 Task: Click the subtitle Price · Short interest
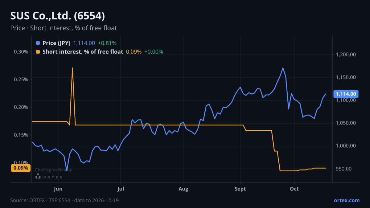click(64, 28)
